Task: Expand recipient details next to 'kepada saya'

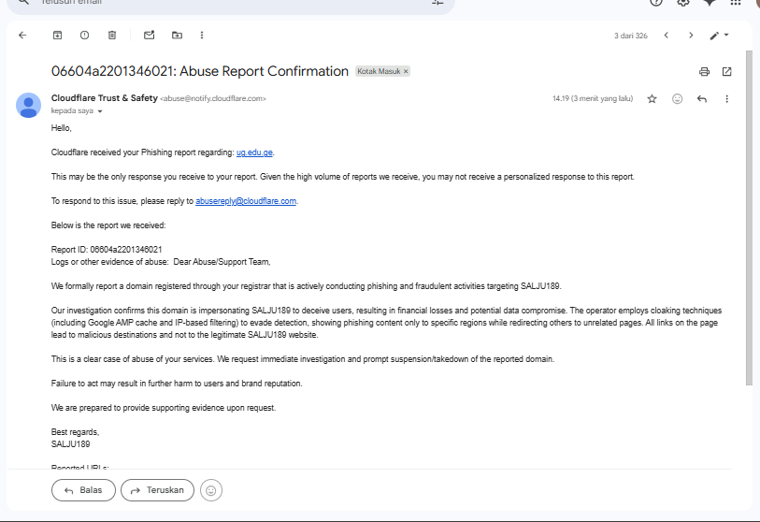Action: tap(100, 111)
